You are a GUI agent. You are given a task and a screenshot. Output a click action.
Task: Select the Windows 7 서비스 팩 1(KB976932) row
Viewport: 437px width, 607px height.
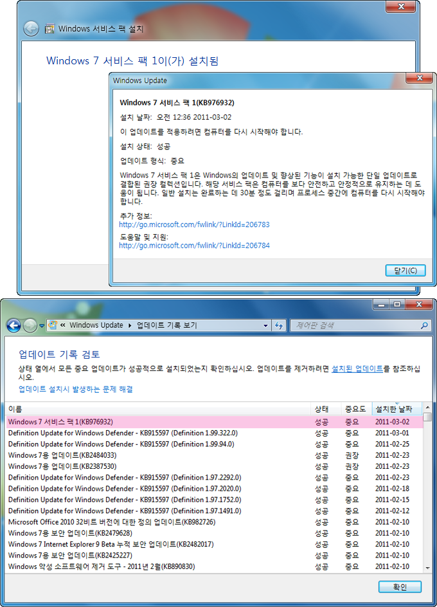point(215,422)
